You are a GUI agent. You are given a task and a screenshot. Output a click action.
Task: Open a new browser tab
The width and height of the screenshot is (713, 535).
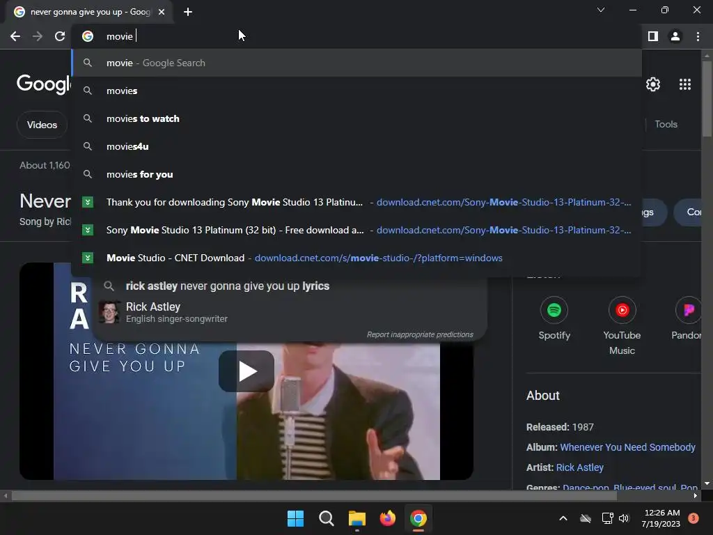tap(188, 12)
